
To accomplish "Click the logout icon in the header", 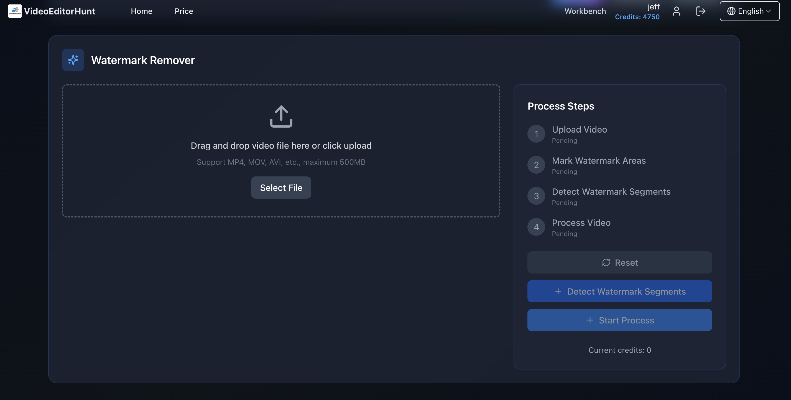I will point(701,11).
